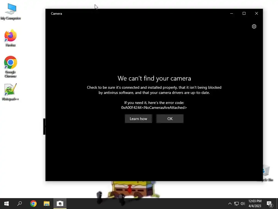Image resolution: width=278 pixels, height=209 pixels.
Task: Close the Camera window
Action: [x=256, y=14]
